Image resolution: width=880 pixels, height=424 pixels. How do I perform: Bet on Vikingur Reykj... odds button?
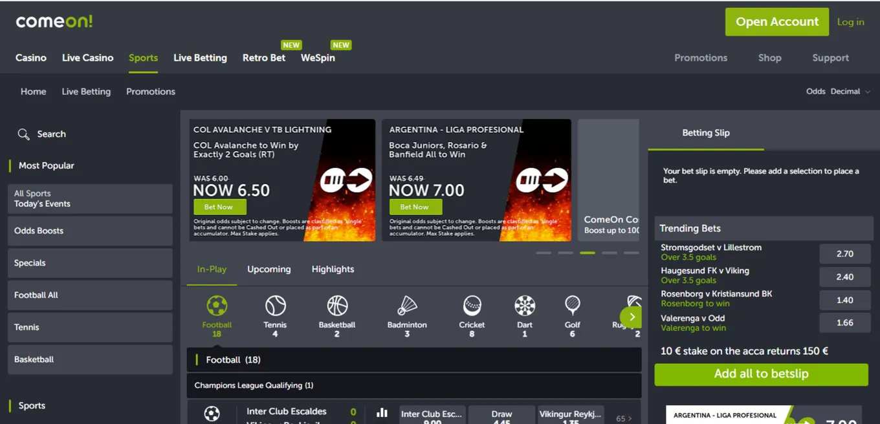[571, 415]
